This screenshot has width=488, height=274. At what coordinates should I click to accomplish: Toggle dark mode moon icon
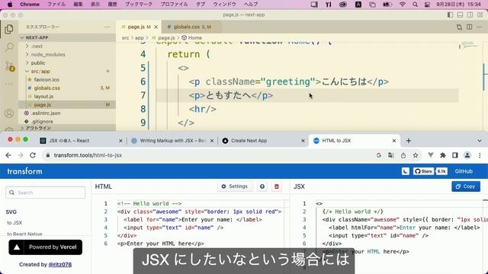(405, 171)
